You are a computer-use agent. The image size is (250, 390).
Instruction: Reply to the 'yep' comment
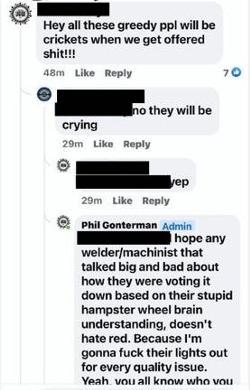156,201
